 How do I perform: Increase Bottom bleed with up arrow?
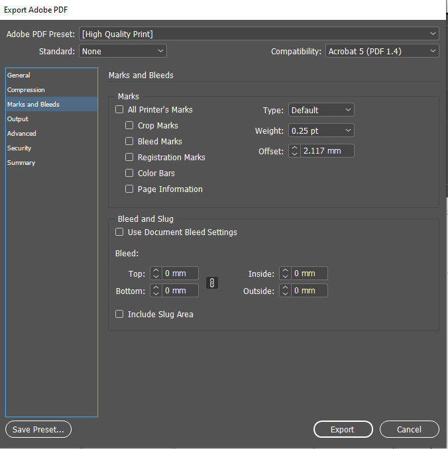pyautogui.click(x=156, y=287)
